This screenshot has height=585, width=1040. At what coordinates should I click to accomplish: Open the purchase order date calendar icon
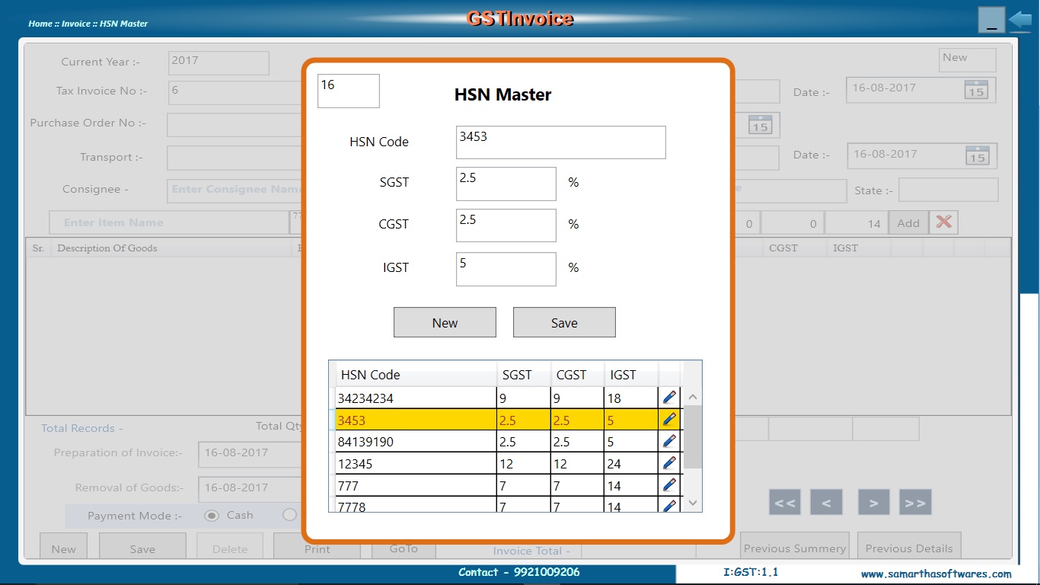tap(761, 124)
